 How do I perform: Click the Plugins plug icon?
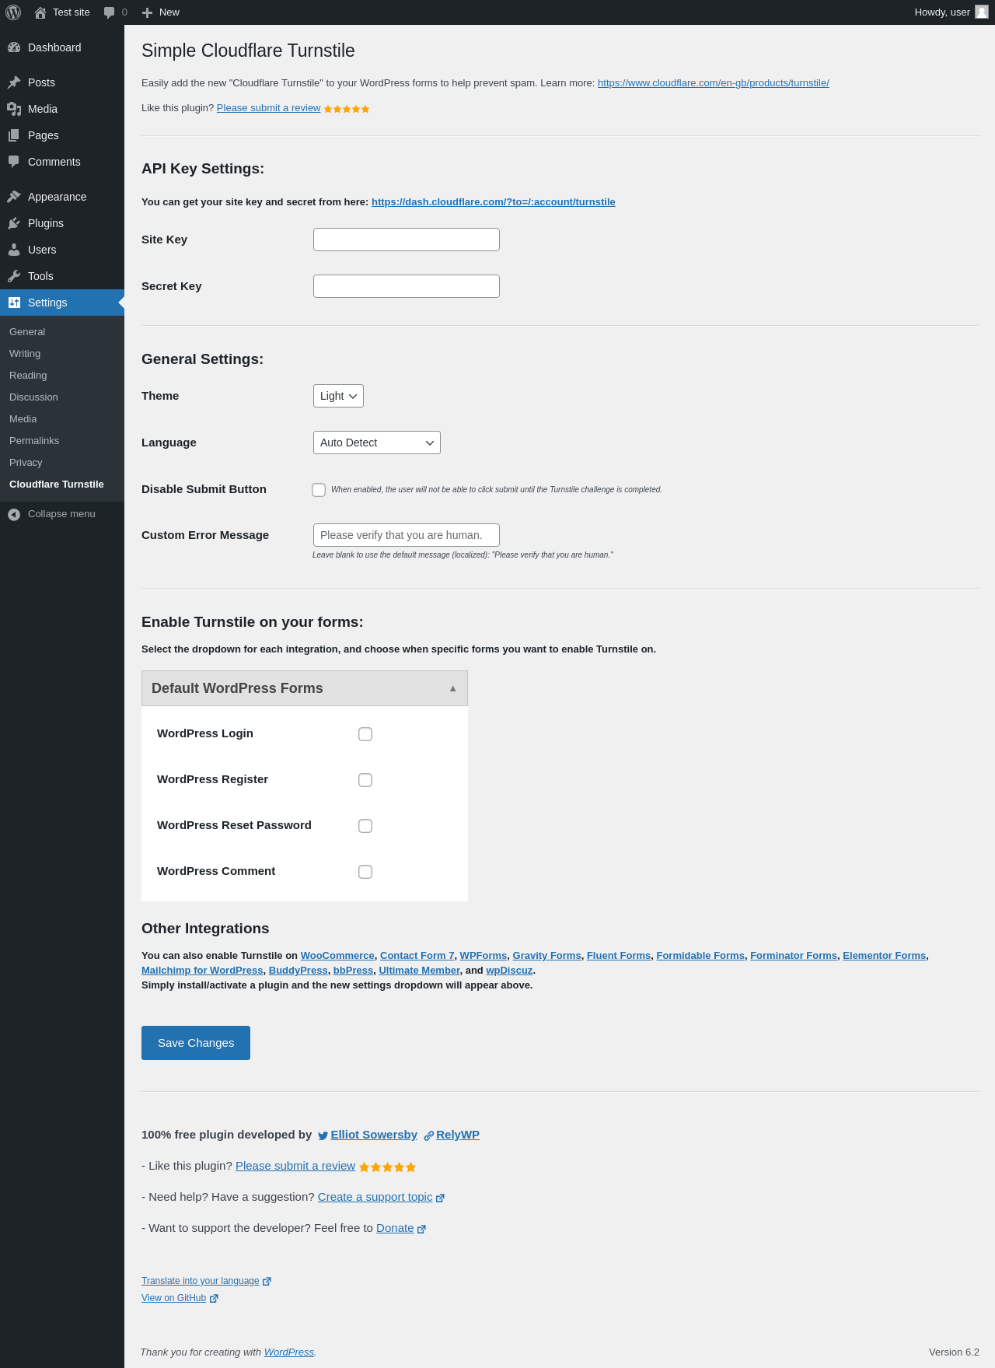(14, 223)
